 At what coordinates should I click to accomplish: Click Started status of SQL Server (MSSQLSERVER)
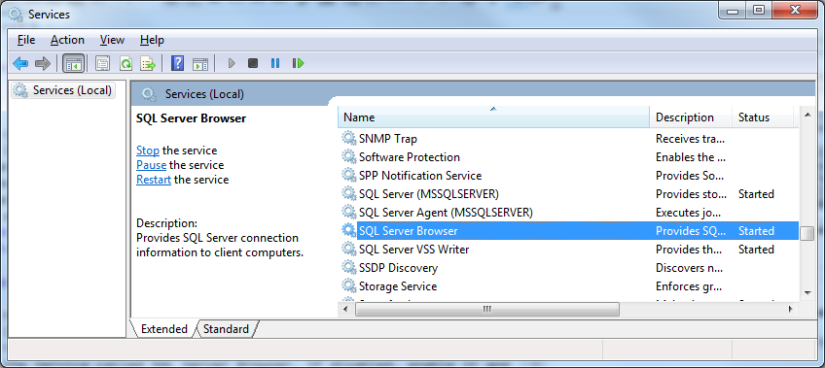pos(756,194)
